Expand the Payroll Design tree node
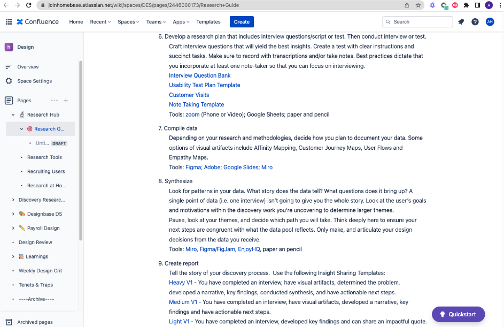504x327 pixels. 13,228
